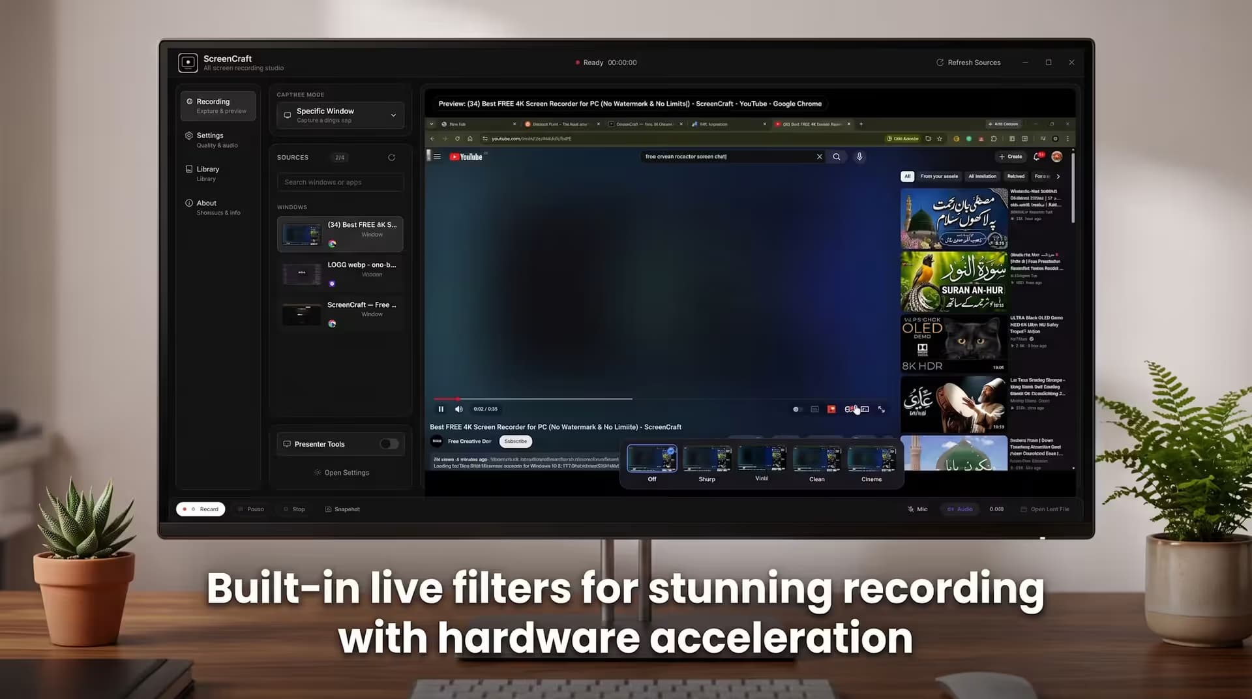Click the YouTube Create button
The height and width of the screenshot is (699, 1252).
point(1010,156)
